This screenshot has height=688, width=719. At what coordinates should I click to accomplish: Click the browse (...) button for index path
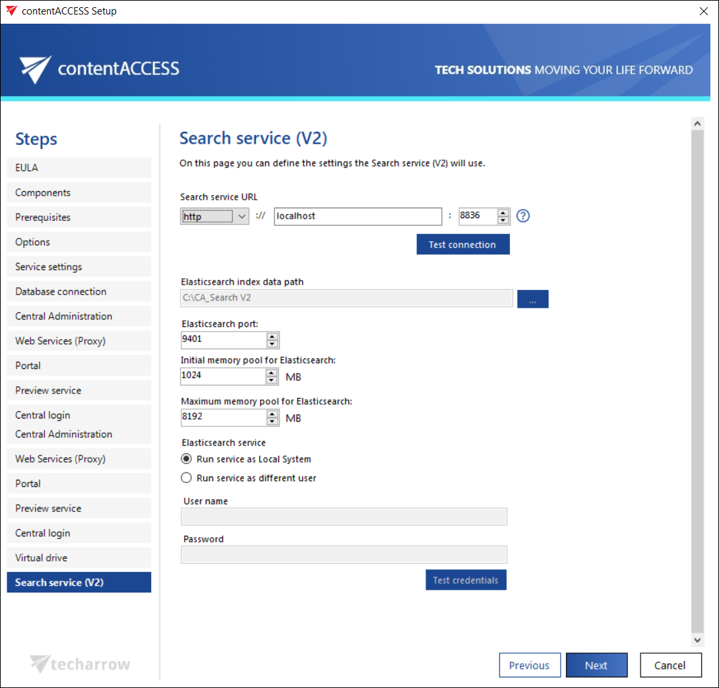[532, 299]
